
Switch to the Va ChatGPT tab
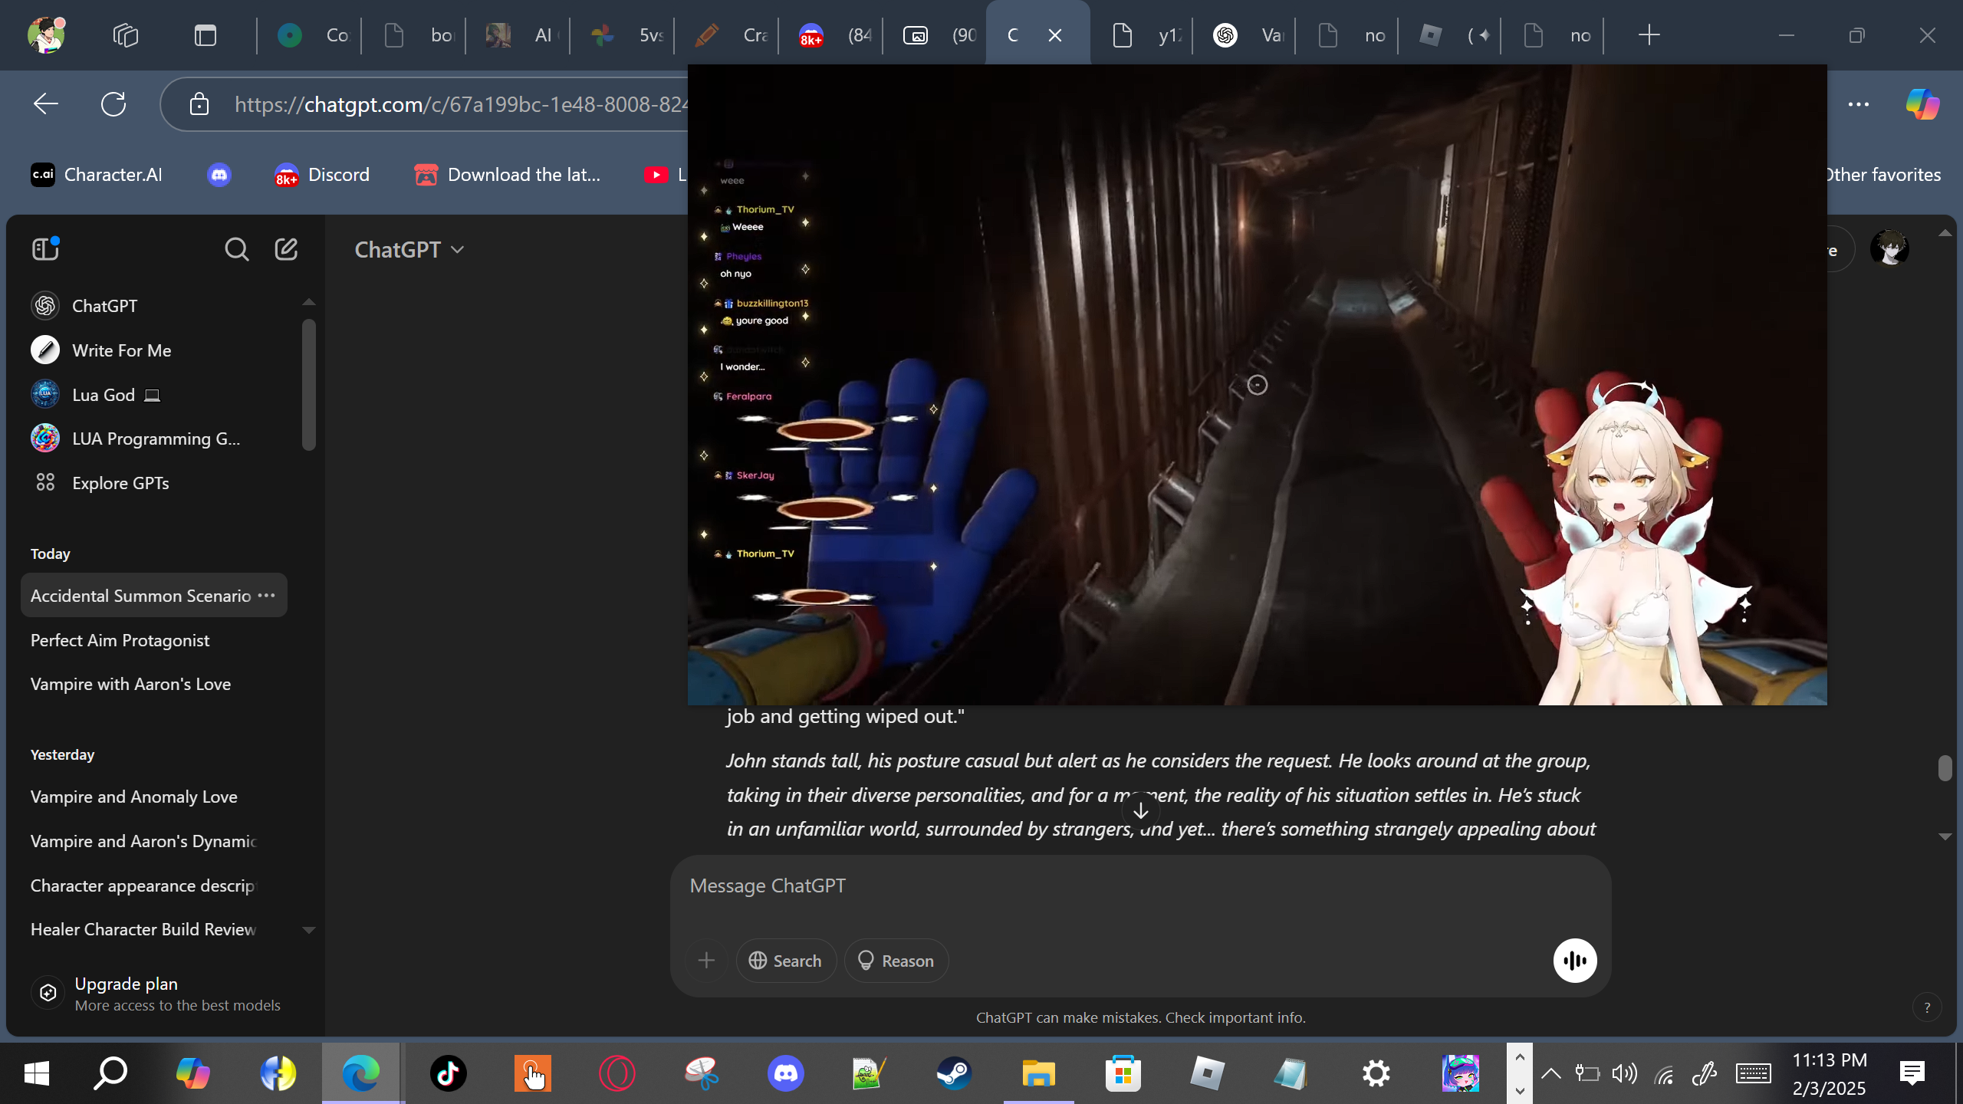click(x=1245, y=35)
